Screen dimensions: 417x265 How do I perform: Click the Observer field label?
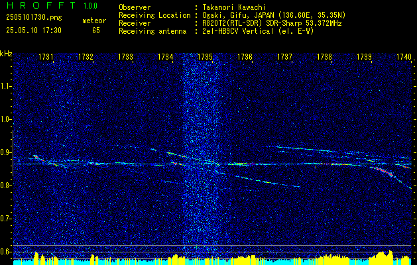[135, 7]
